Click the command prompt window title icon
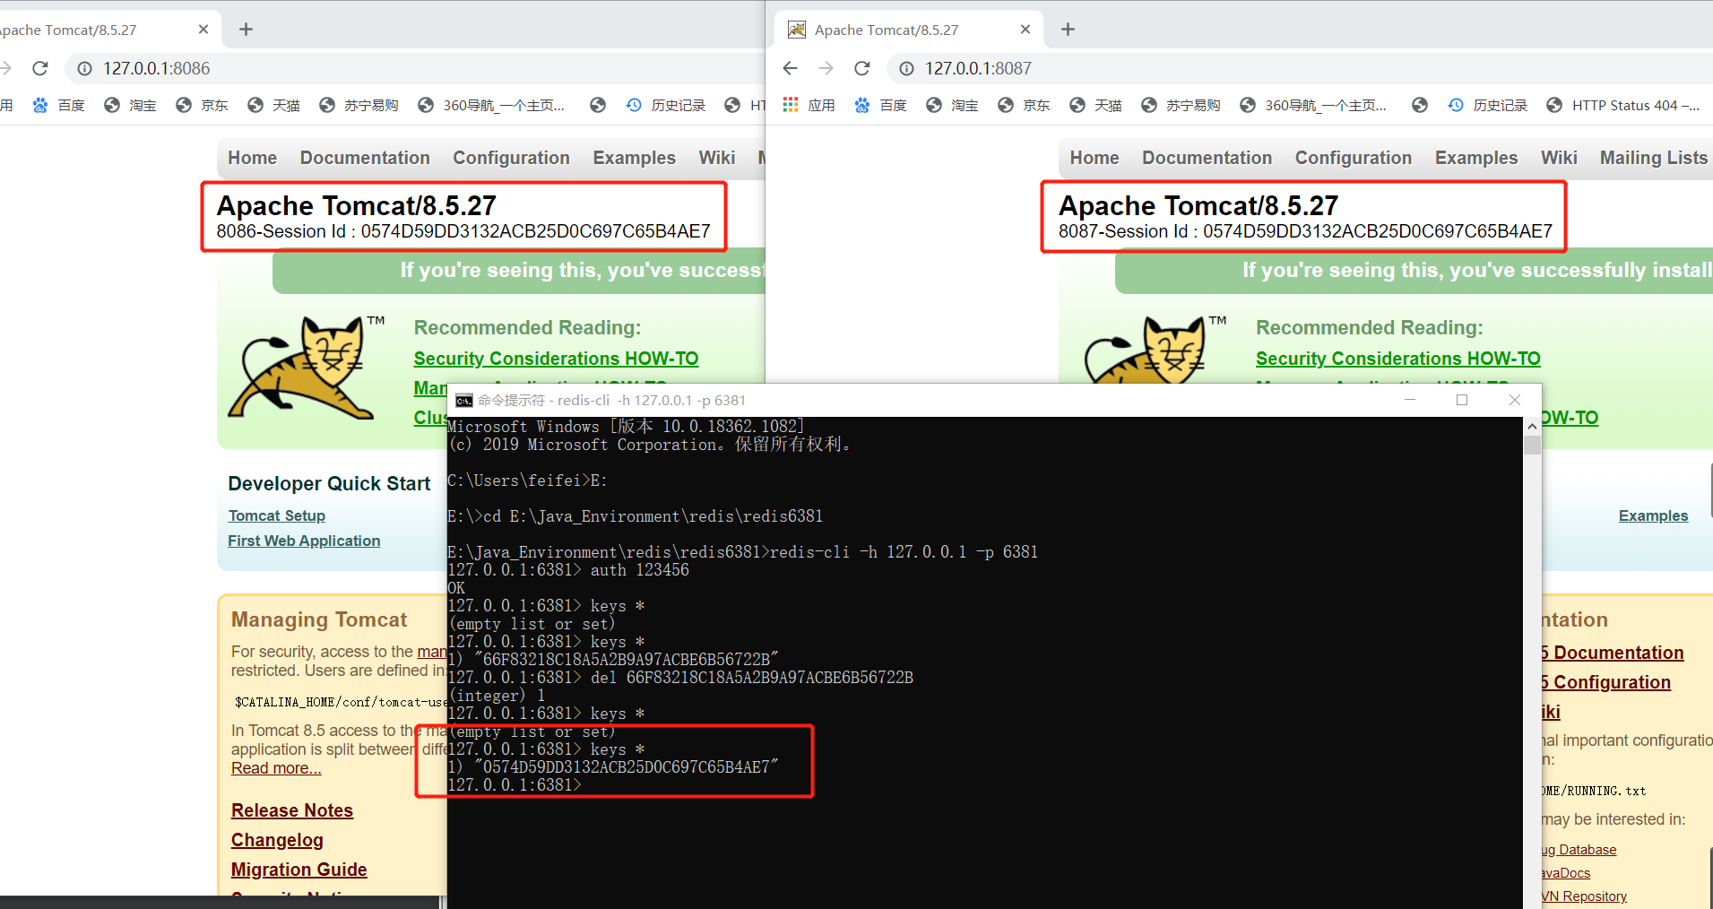The image size is (1713, 909). 464,401
